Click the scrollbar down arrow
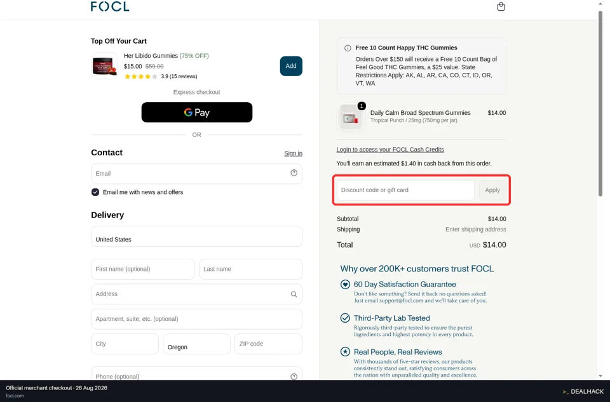Viewport: 610px width, 402px height. (600, 375)
